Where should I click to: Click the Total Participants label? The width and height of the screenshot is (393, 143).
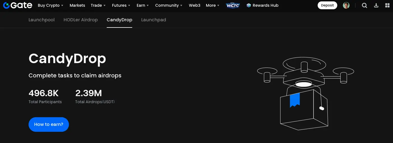pyautogui.click(x=45, y=102)
